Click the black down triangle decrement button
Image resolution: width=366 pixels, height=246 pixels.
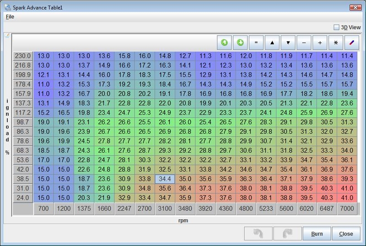point(288,43)
